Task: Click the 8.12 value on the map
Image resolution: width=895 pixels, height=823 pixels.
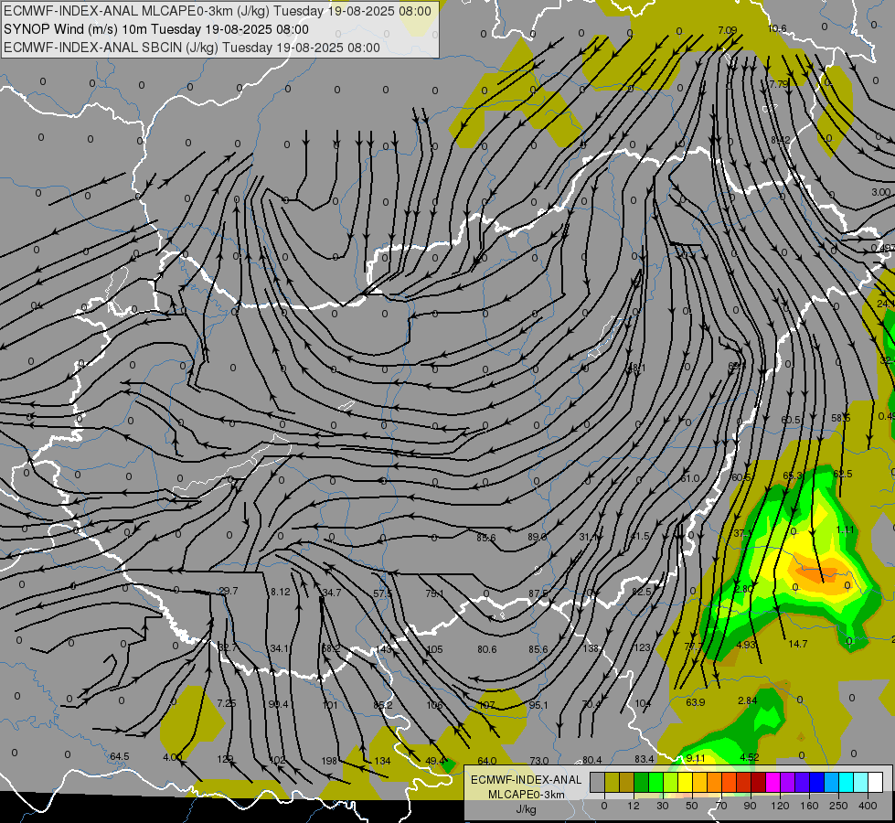Action: click(281, 592)
